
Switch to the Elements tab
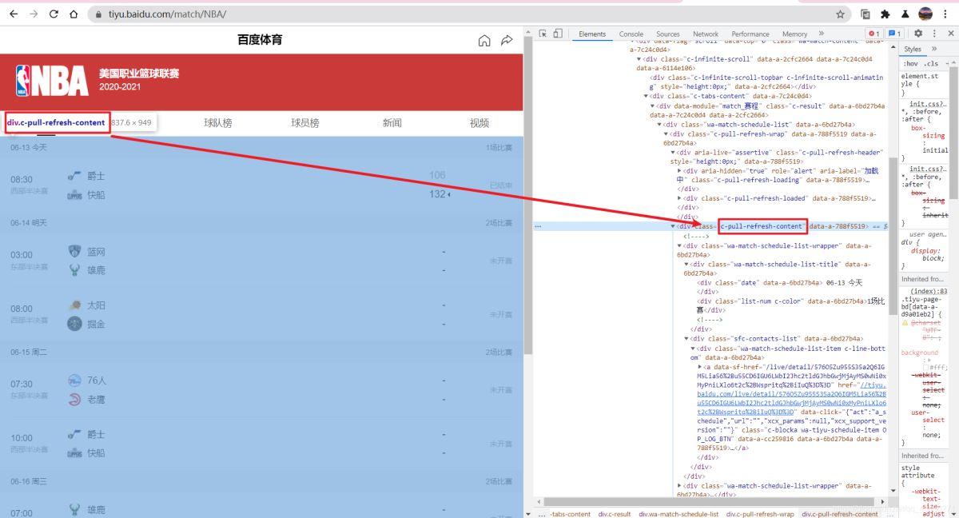[x=592, y=34]
